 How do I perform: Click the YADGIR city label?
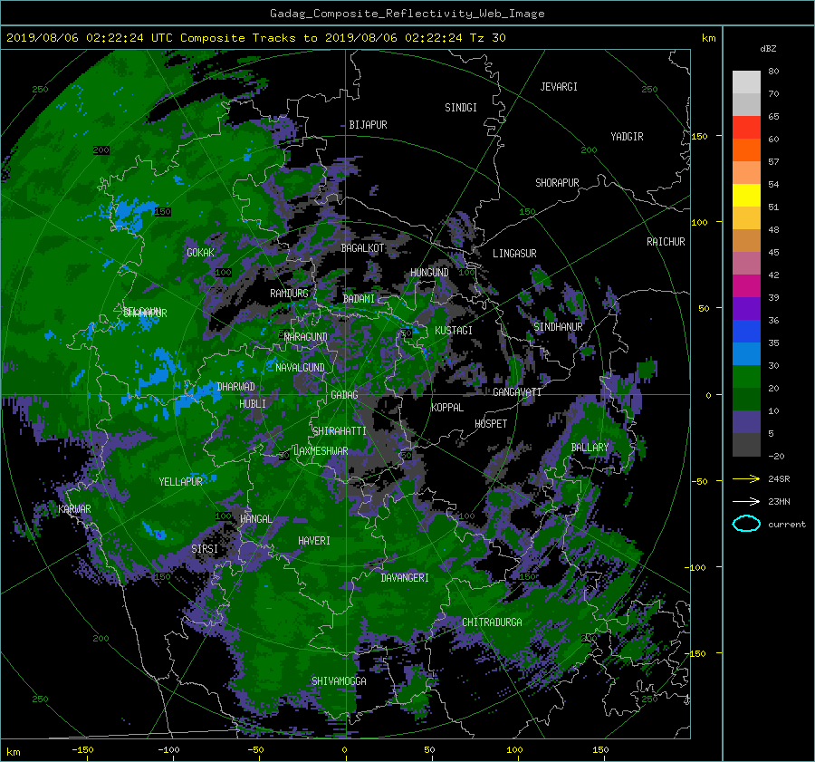click(627, 137)
